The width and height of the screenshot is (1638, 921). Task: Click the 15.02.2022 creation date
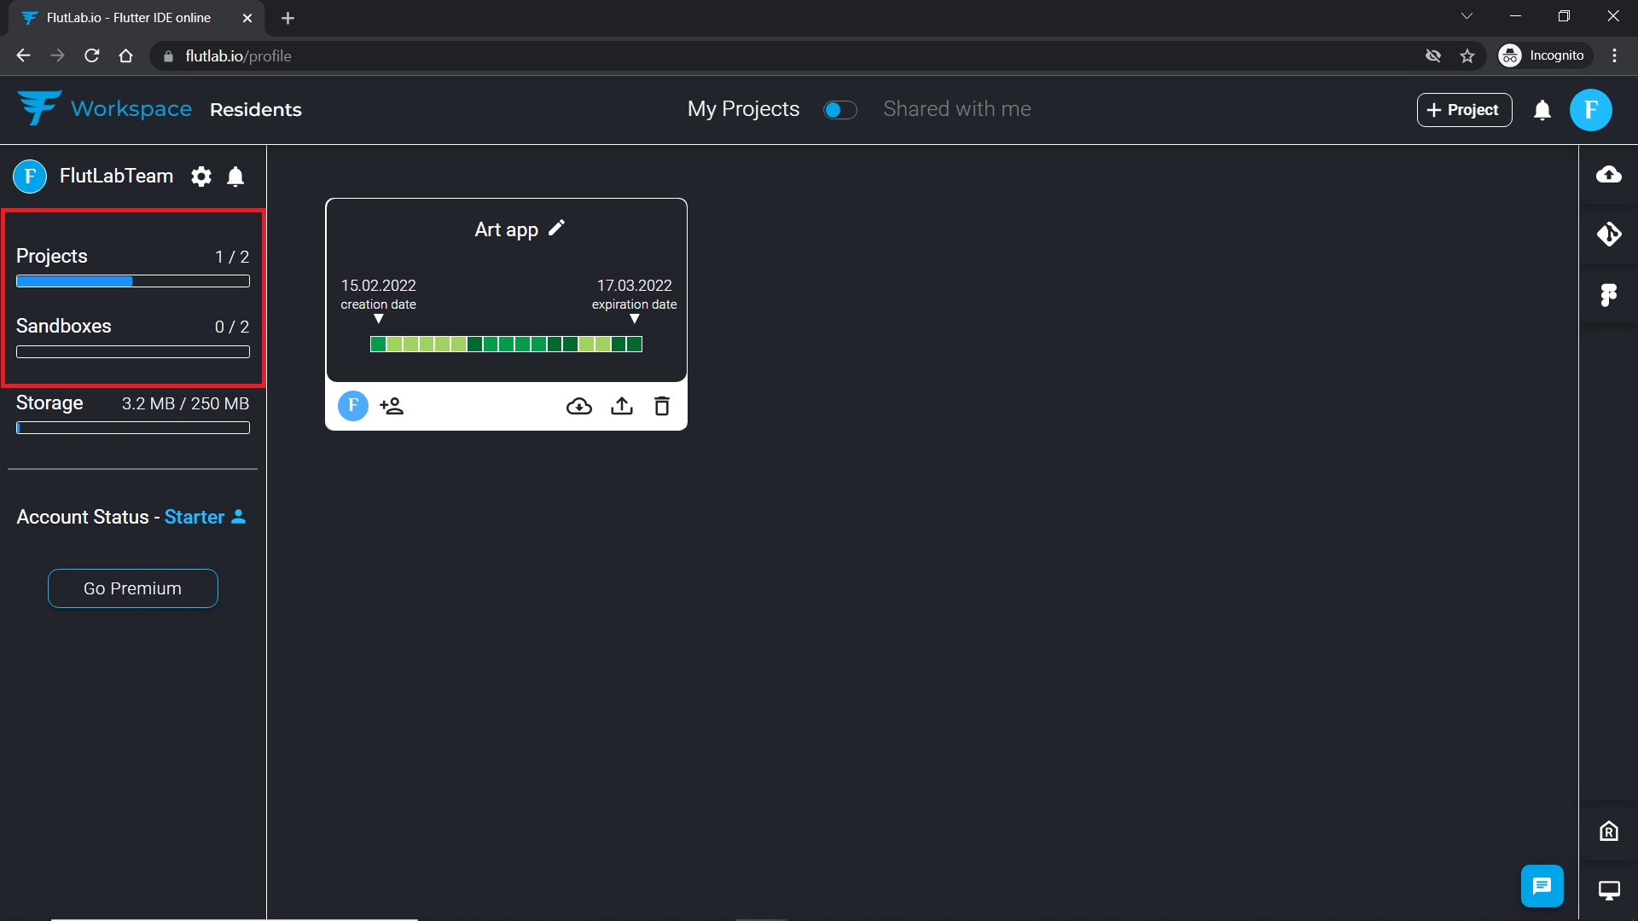coord(379,286)
